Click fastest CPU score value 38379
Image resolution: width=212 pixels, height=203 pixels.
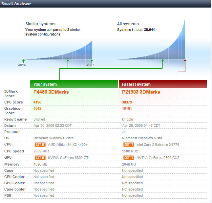[x=127, y=102]
